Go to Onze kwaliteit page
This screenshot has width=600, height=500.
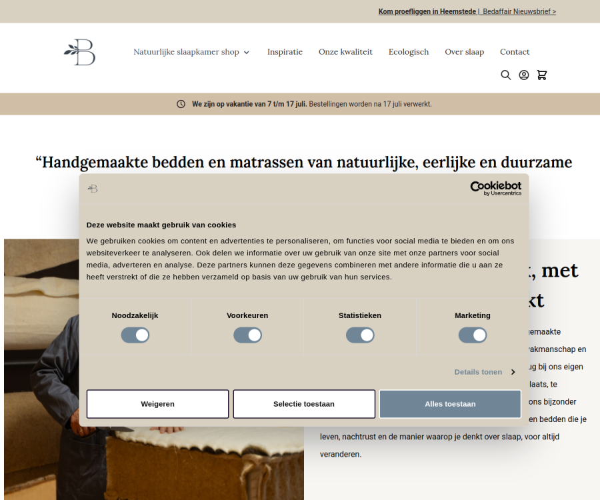click(x=345, y=52)
